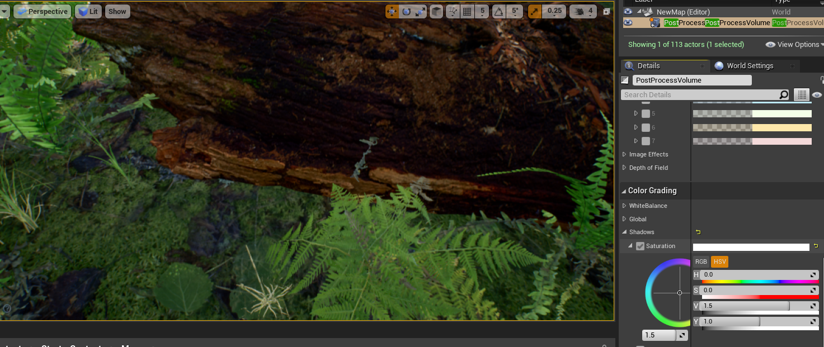Collapse Shadows section
This screenshot has width=824, height=347.
(x=625, y=232)
